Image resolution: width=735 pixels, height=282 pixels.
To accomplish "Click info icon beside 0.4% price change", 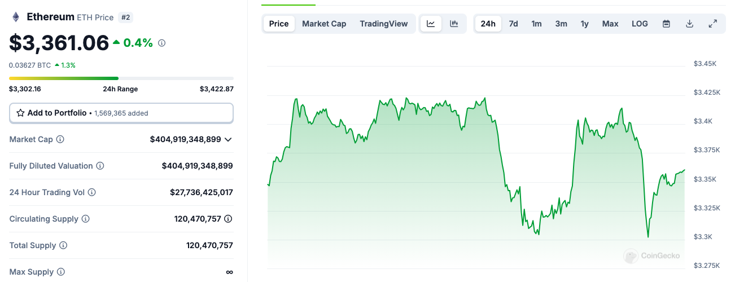I will (161, 43).
